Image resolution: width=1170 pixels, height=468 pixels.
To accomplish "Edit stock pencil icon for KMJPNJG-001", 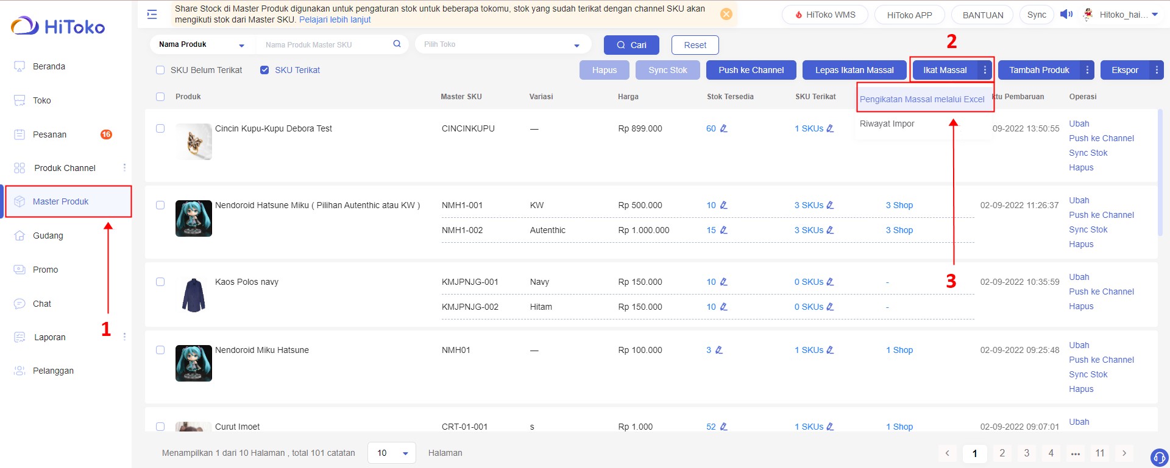I will coord(724,282).
